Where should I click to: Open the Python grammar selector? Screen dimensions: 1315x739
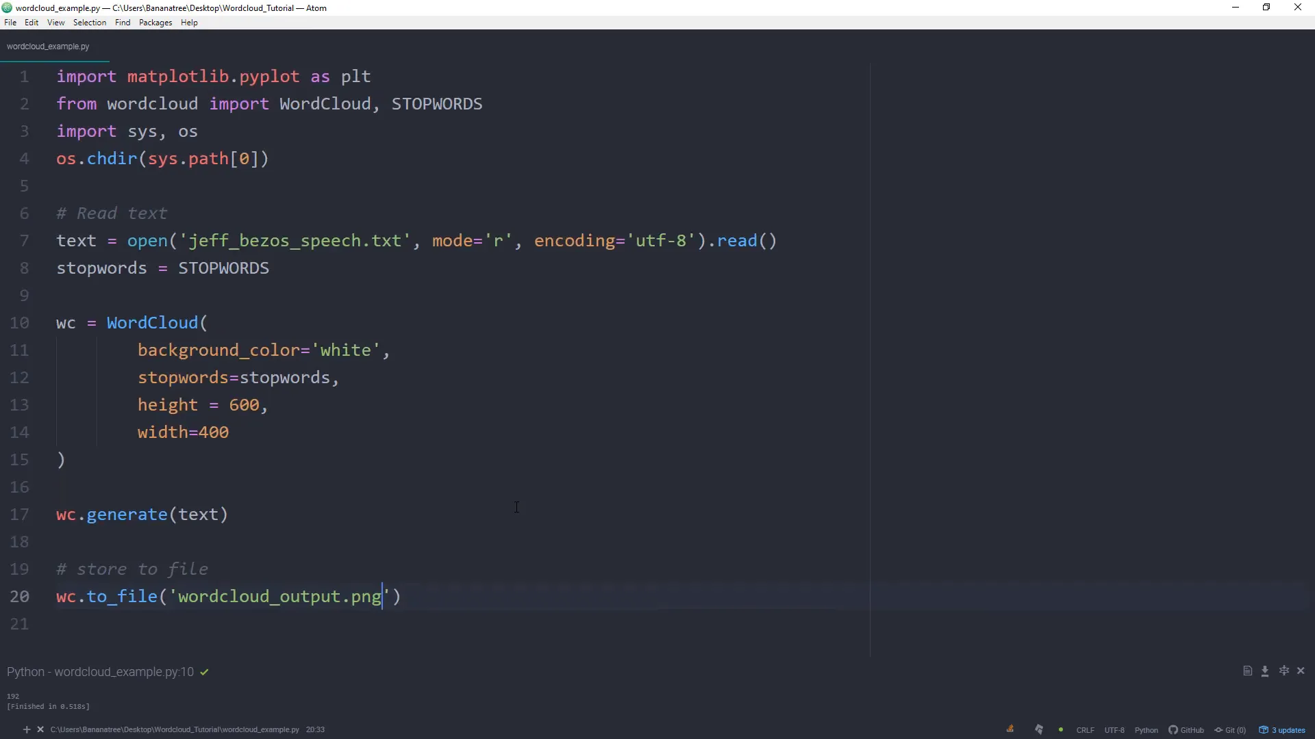(x=1146, y=730)
